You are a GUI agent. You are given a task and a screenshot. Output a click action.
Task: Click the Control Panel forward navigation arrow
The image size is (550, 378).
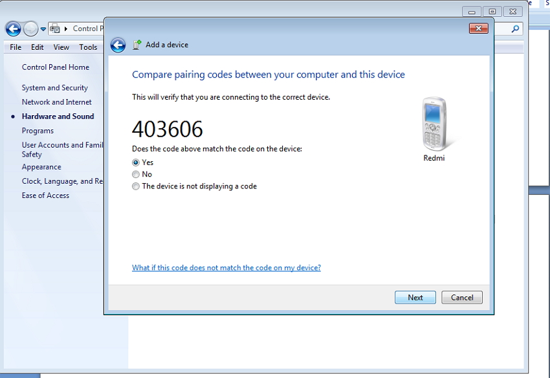(x=30, y=28)
